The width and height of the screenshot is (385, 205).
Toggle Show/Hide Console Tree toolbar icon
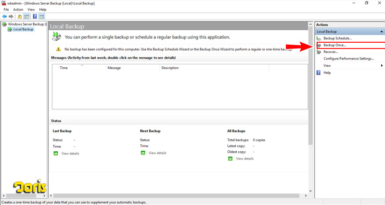coord(26,16)
